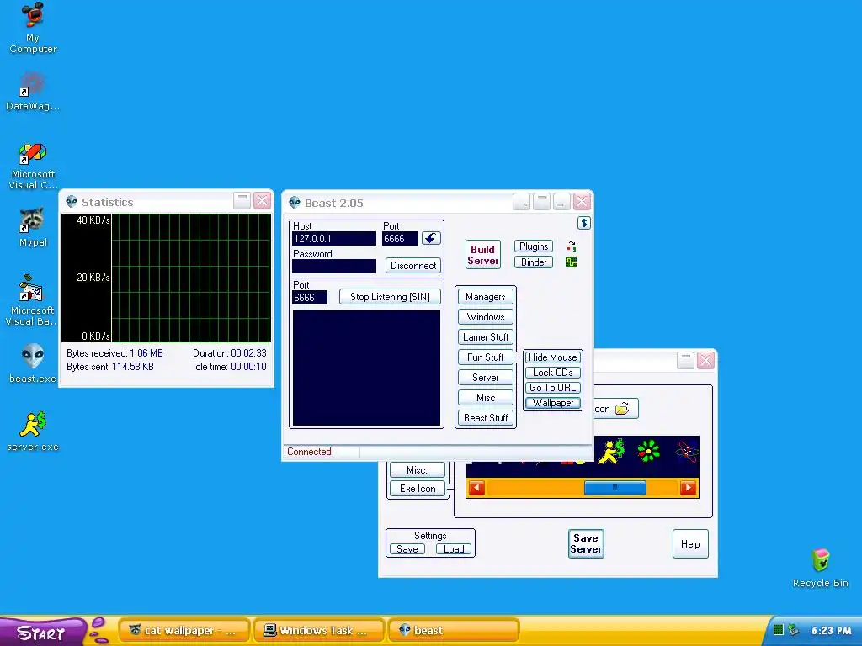Viewport: 862px width, 646px height.
Task: Choose Hide Mouse from Fun Stuff submenu
Action: 552,357
